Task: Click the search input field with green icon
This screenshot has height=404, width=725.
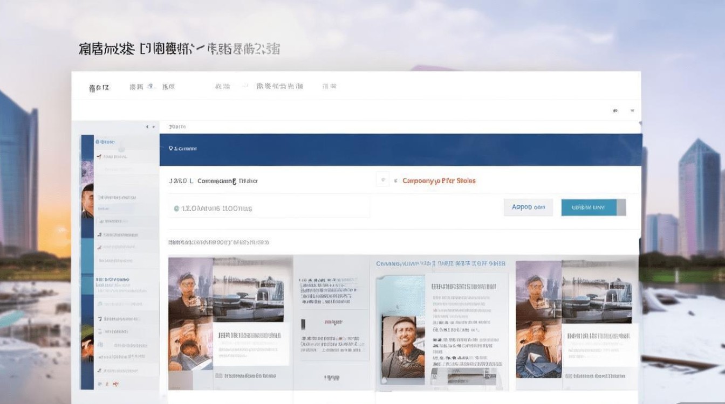Action: click(x=270, y=208)
